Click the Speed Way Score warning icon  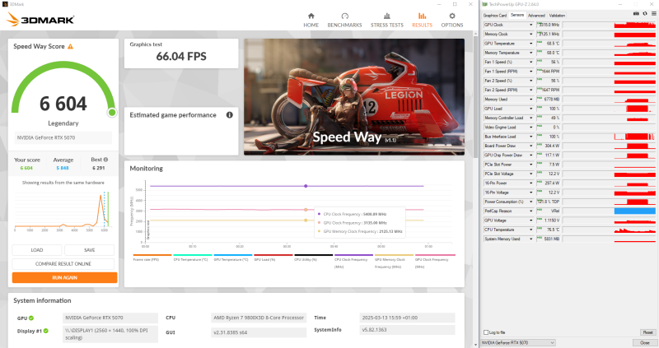(x=70, y=47)
